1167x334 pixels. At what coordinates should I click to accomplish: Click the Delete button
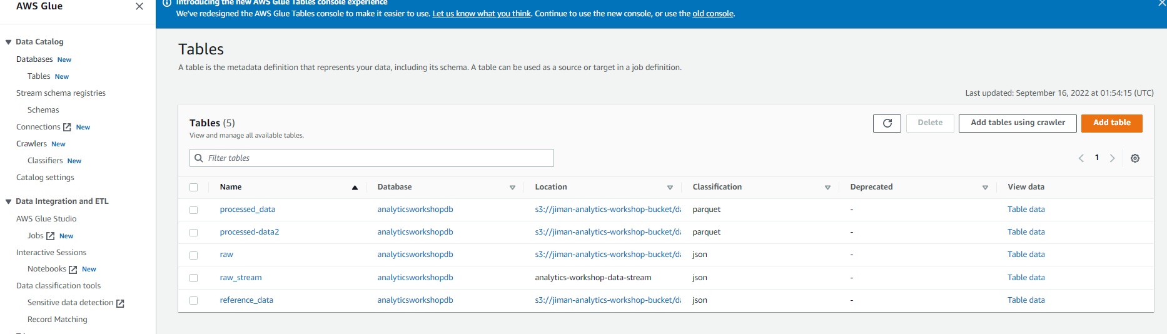(930, 123)
